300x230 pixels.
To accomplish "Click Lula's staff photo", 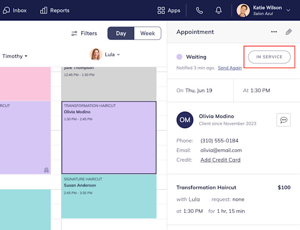I will point(96,54).
